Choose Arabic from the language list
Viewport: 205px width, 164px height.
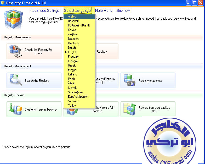coord(72,17)
